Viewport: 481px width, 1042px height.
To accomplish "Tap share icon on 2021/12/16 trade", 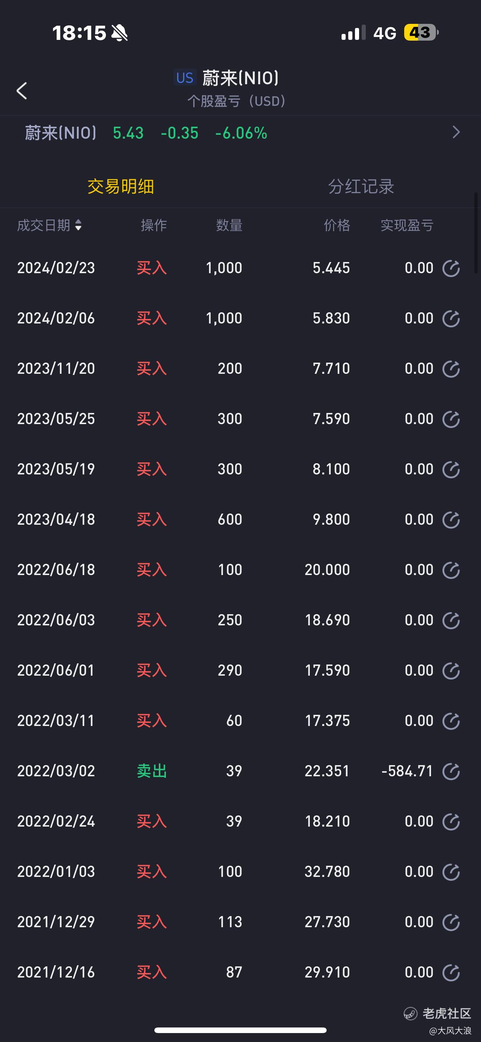I will coord(451,973).
